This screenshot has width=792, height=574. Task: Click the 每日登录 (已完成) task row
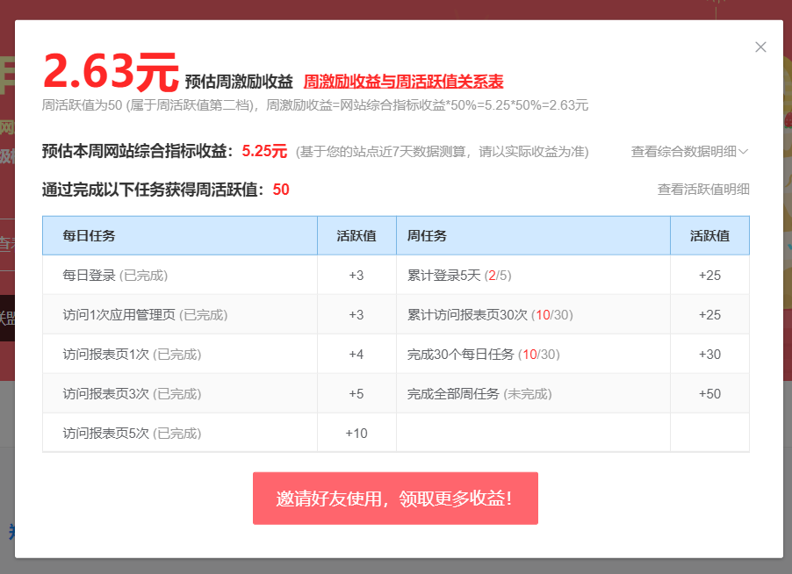115,275
